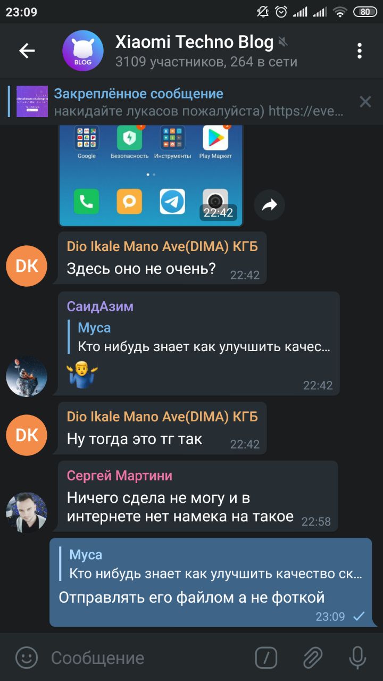Image resolution: width=383 pixels, height=681 pixels.
Task: Tap the microphone voice message icon
Action: pyautogui.click(x=357, y=658)
